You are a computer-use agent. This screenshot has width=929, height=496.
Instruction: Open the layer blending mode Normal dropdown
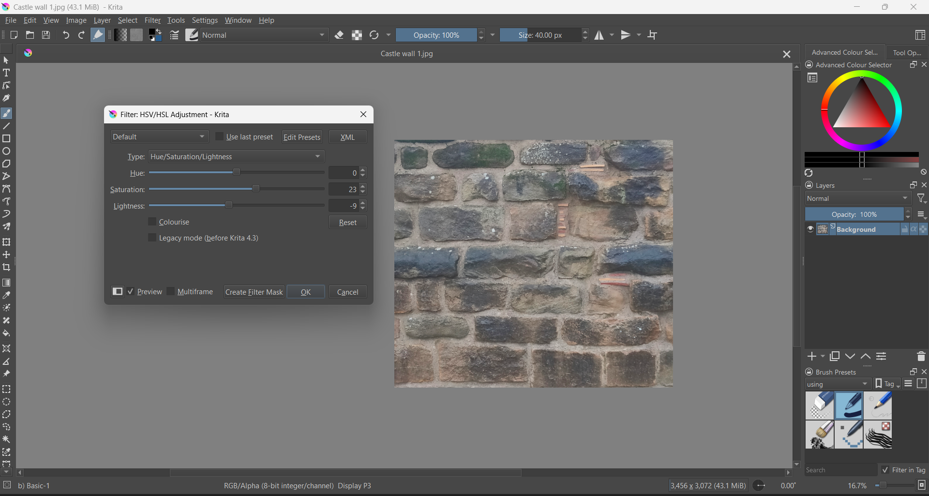858,199
